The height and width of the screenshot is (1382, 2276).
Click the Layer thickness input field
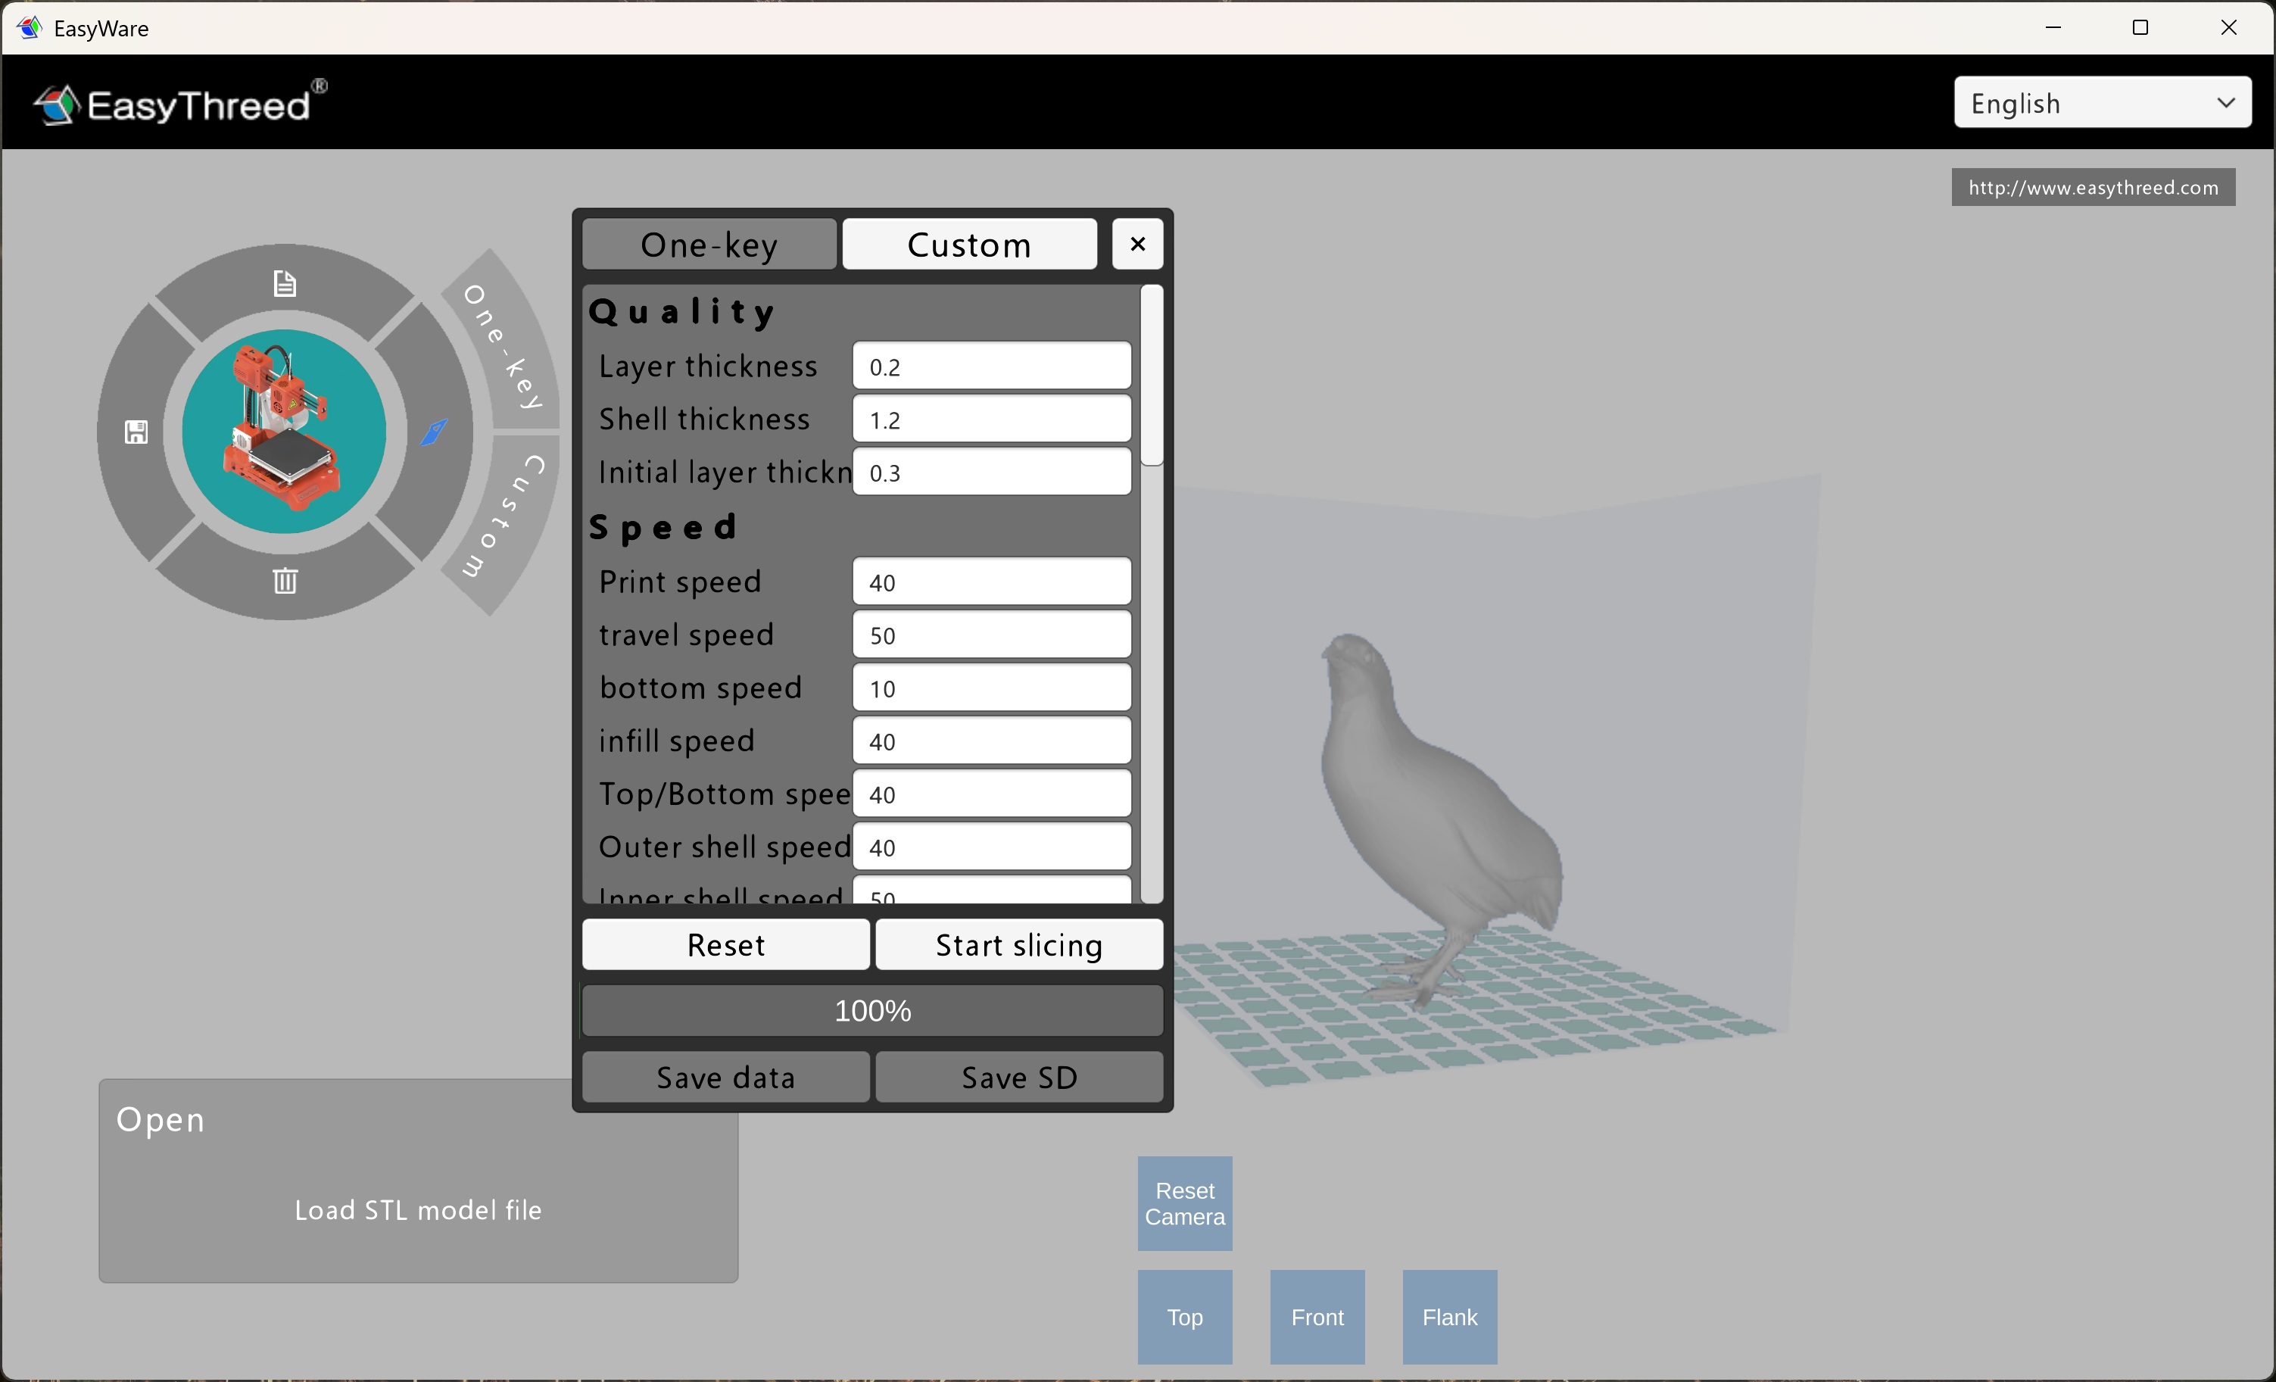[x=991, y=367]
